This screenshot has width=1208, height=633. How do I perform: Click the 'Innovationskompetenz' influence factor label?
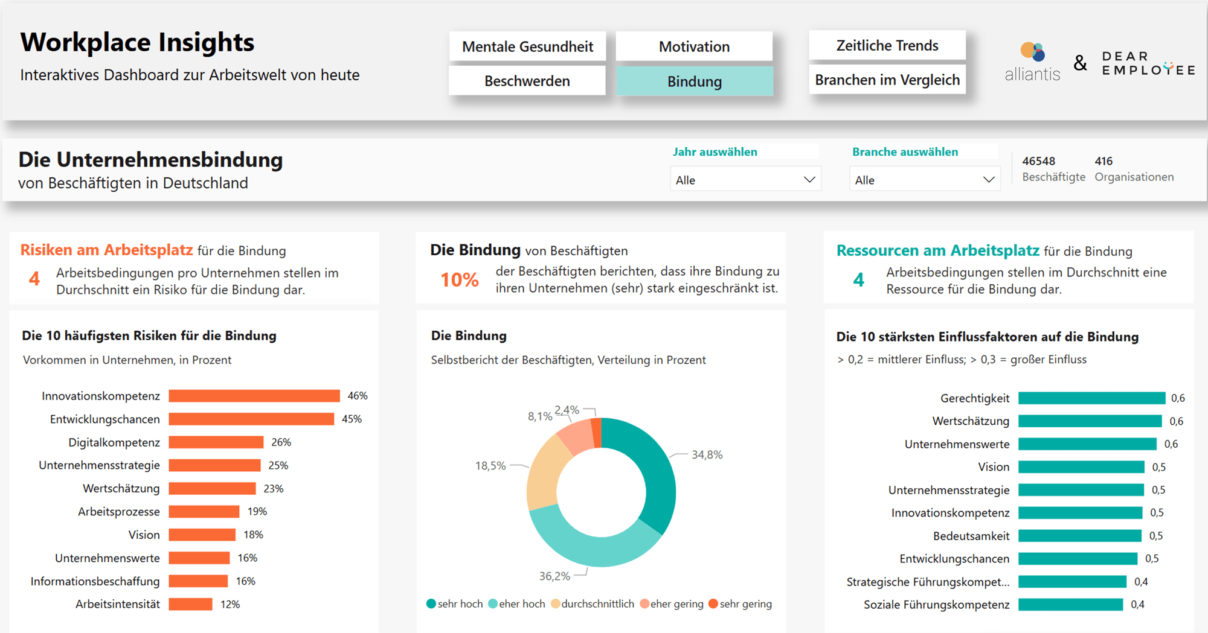pyautogui.click(x=950, y=513)
